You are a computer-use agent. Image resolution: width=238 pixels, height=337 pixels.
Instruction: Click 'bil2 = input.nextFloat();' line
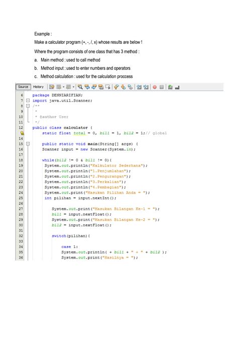(81, 225)
